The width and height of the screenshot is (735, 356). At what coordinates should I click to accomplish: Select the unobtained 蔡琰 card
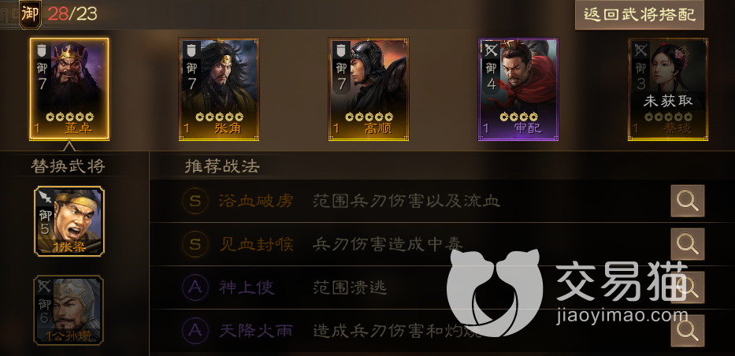coord(668,89)
